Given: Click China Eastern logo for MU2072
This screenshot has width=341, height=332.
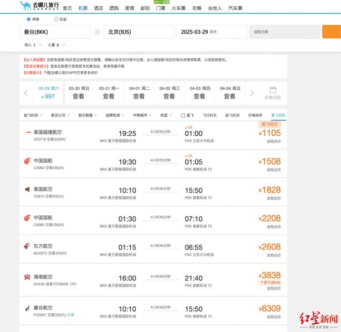Looking at the screenshot, I should point(27,246).
